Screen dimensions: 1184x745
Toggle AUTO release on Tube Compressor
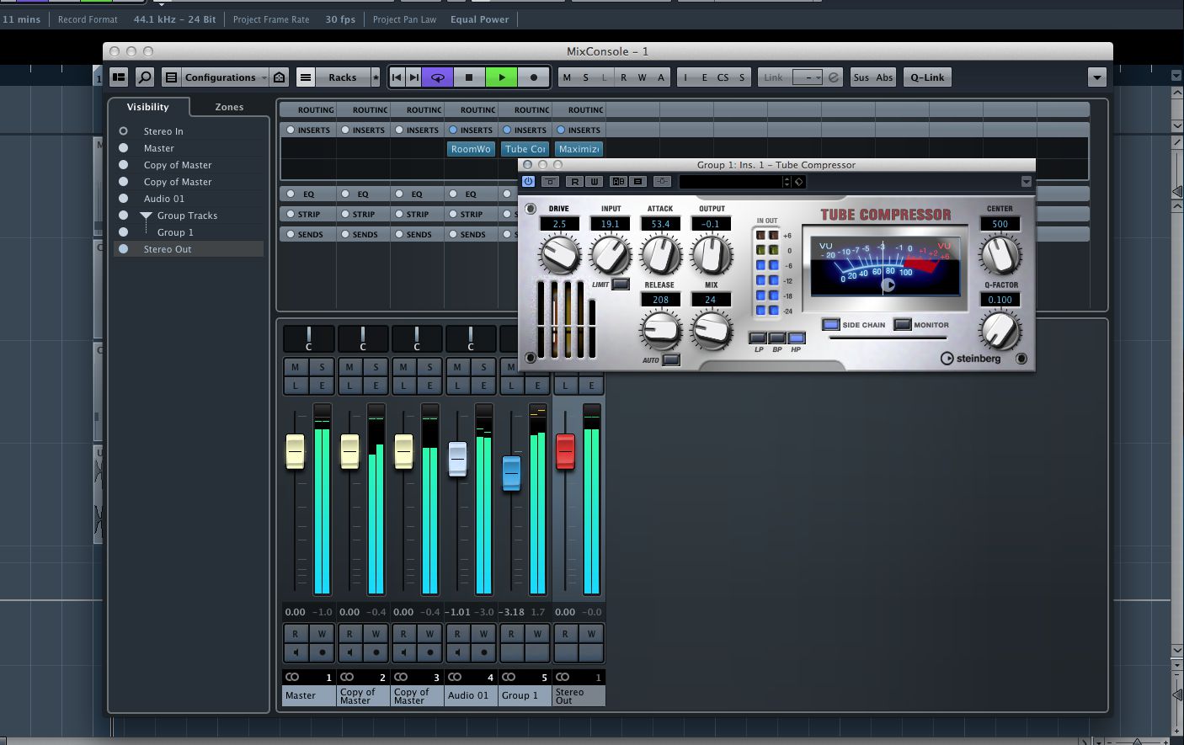point(671,360)
